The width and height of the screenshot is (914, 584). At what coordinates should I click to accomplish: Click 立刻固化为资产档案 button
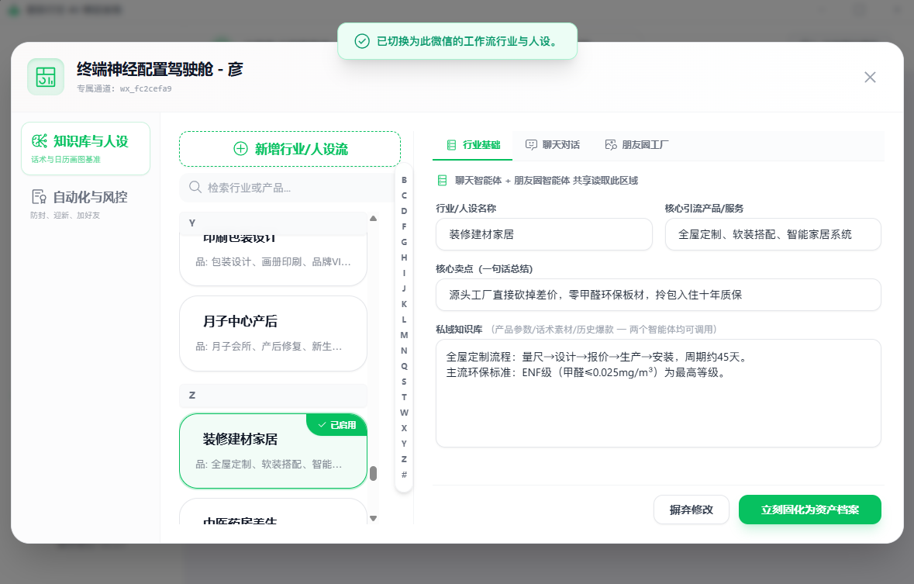coord(809,510)
